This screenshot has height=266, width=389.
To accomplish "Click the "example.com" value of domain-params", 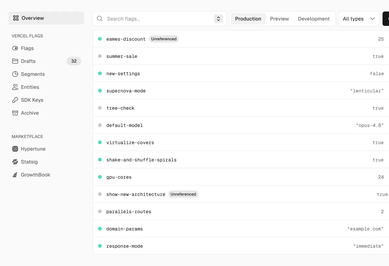I will (x=366, y=229).
